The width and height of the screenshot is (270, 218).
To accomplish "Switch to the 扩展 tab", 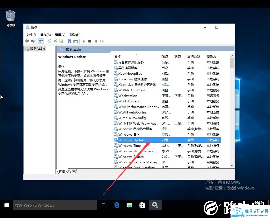I will pos(62,171).
